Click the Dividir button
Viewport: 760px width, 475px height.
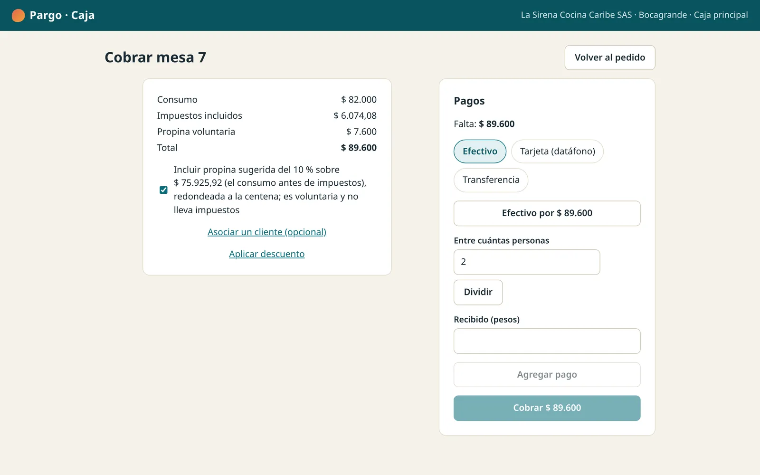[x=478, y=292]
